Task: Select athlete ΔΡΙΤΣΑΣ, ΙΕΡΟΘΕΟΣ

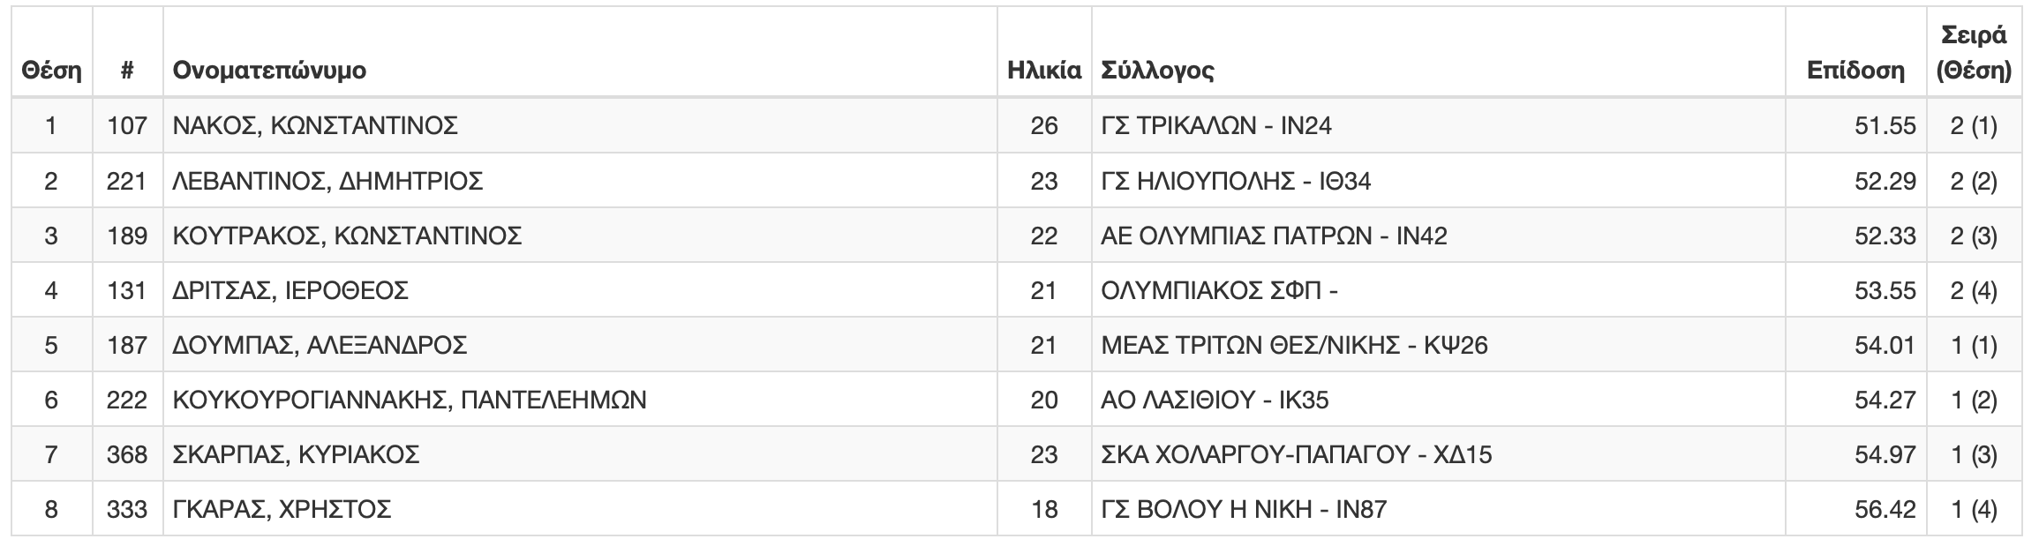Action: pos(290,290)
